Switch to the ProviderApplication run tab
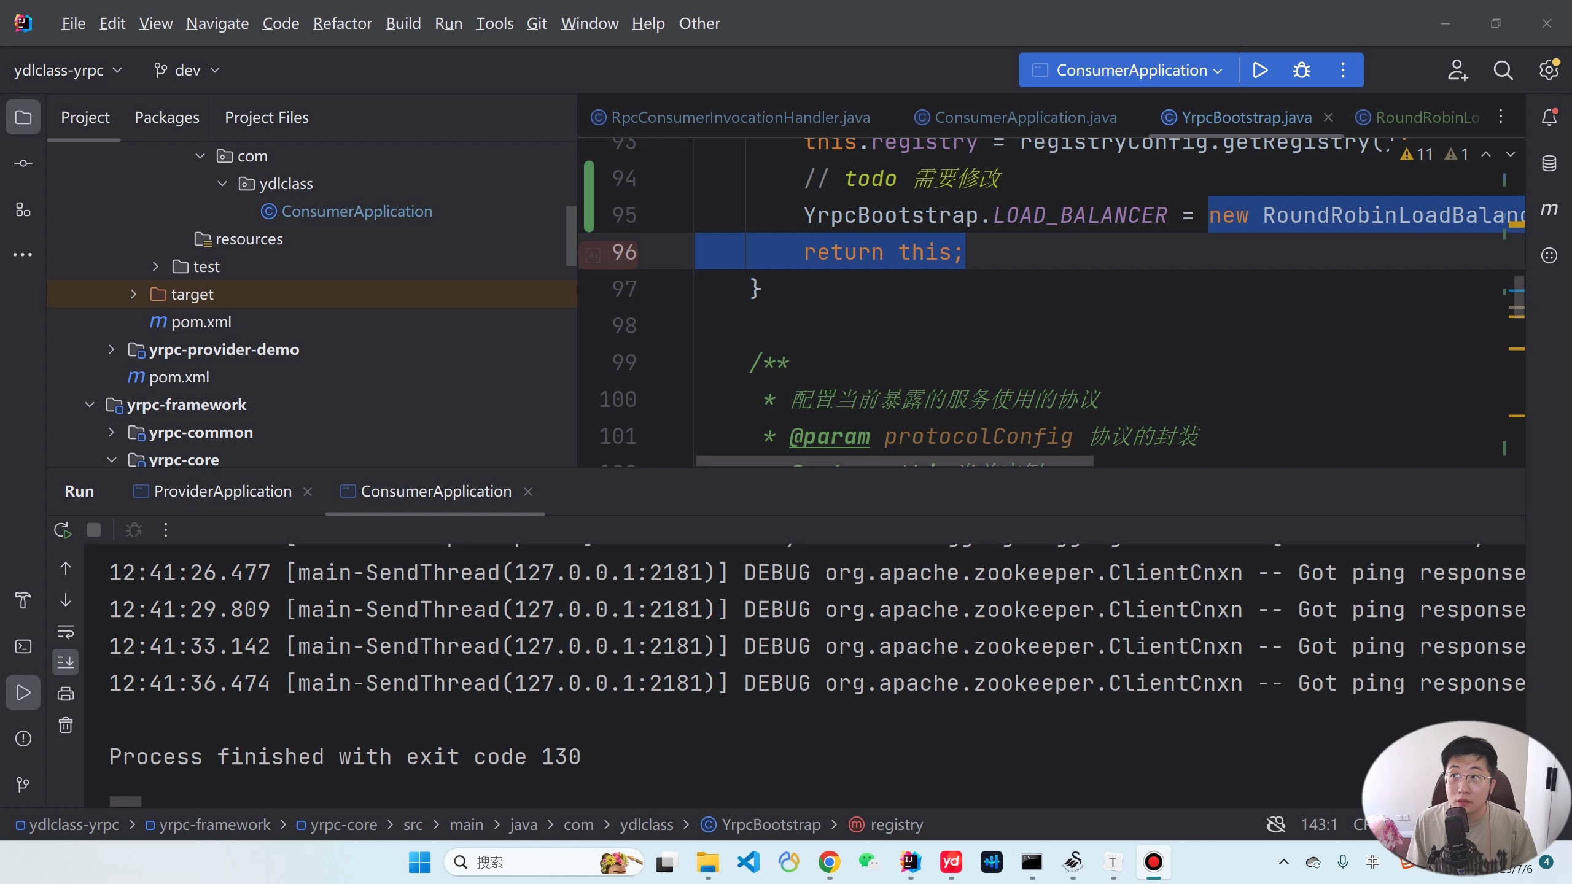 [222, 491]
